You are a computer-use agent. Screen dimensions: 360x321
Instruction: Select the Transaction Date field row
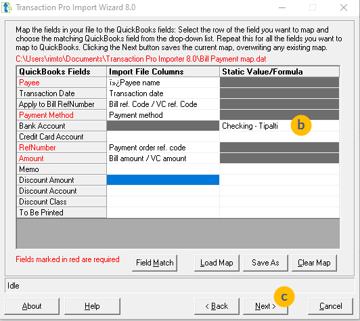(62, 93)
